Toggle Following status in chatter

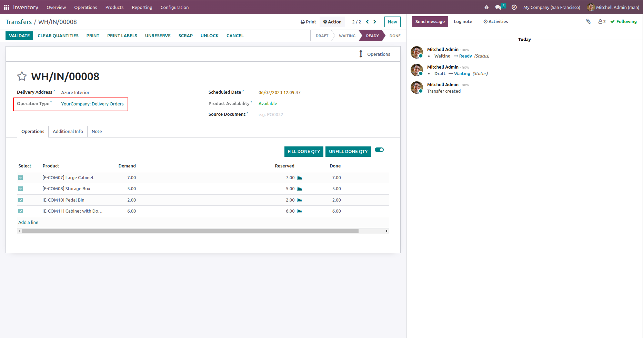coord(623,21)
